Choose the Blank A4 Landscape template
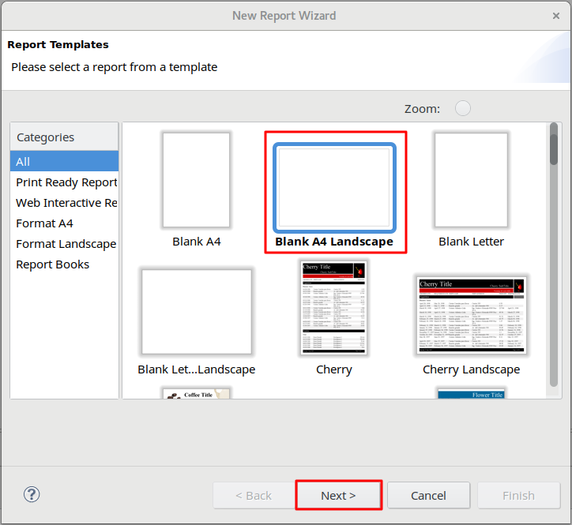Image resolution: width=572 pixels, height=525 pixels. coord(333,186)
